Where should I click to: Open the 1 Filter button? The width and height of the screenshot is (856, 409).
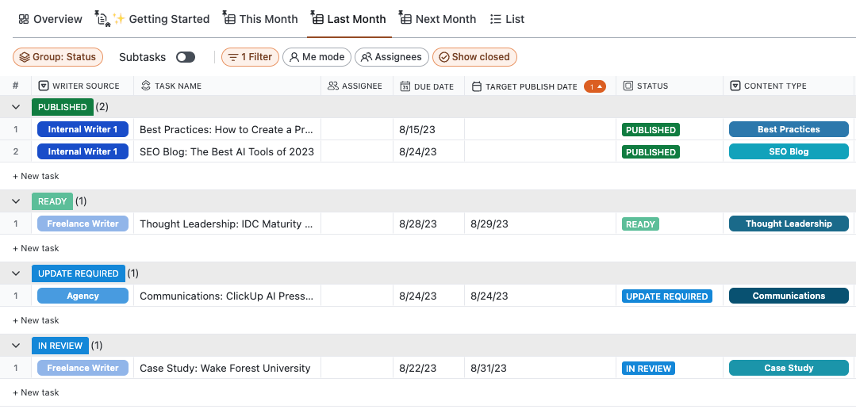(x=249, y=57)
